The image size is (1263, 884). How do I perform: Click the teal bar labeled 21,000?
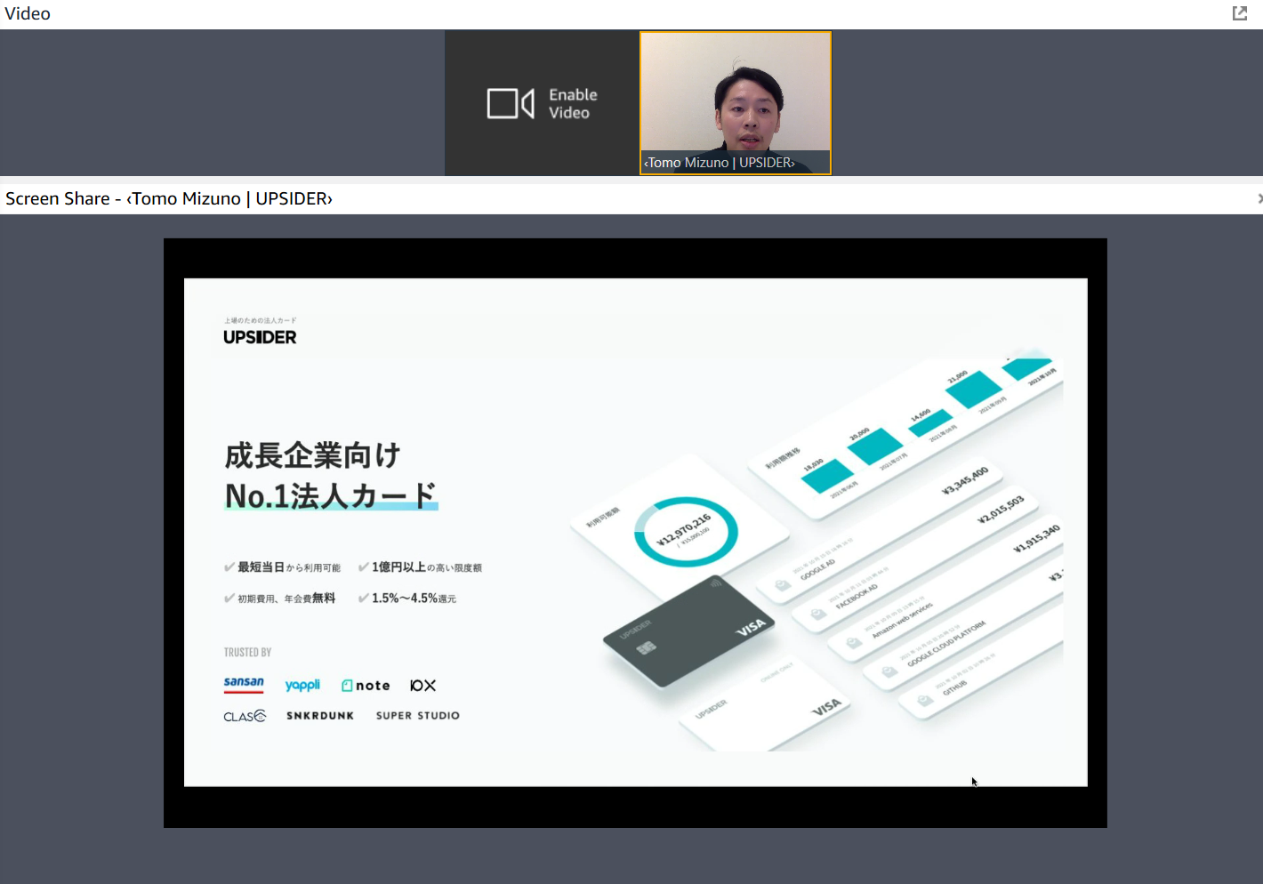click(973, 389)
